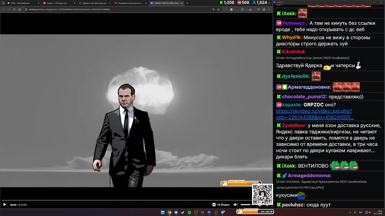This screenshot has height=216, width=385.
Task: Click the Kick viewer count 1,056
Action: point(227,3)
